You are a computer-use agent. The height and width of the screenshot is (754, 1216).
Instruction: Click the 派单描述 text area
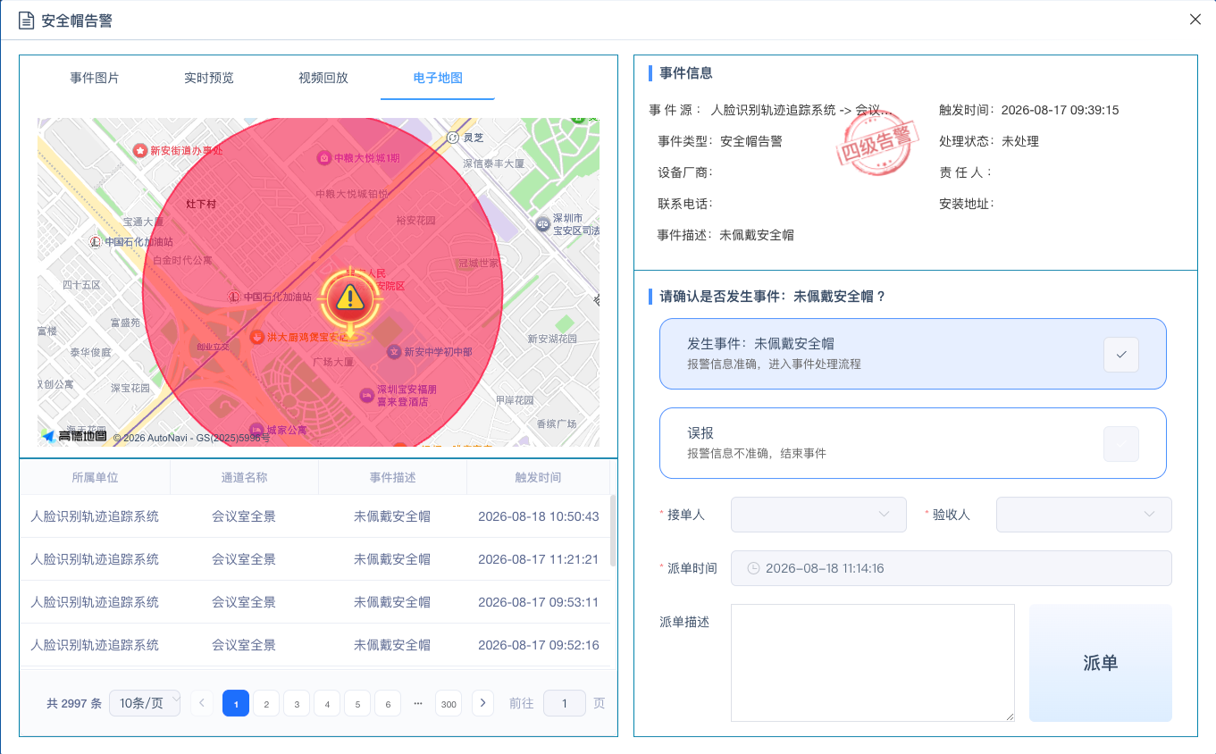click(x=873, y=663)
